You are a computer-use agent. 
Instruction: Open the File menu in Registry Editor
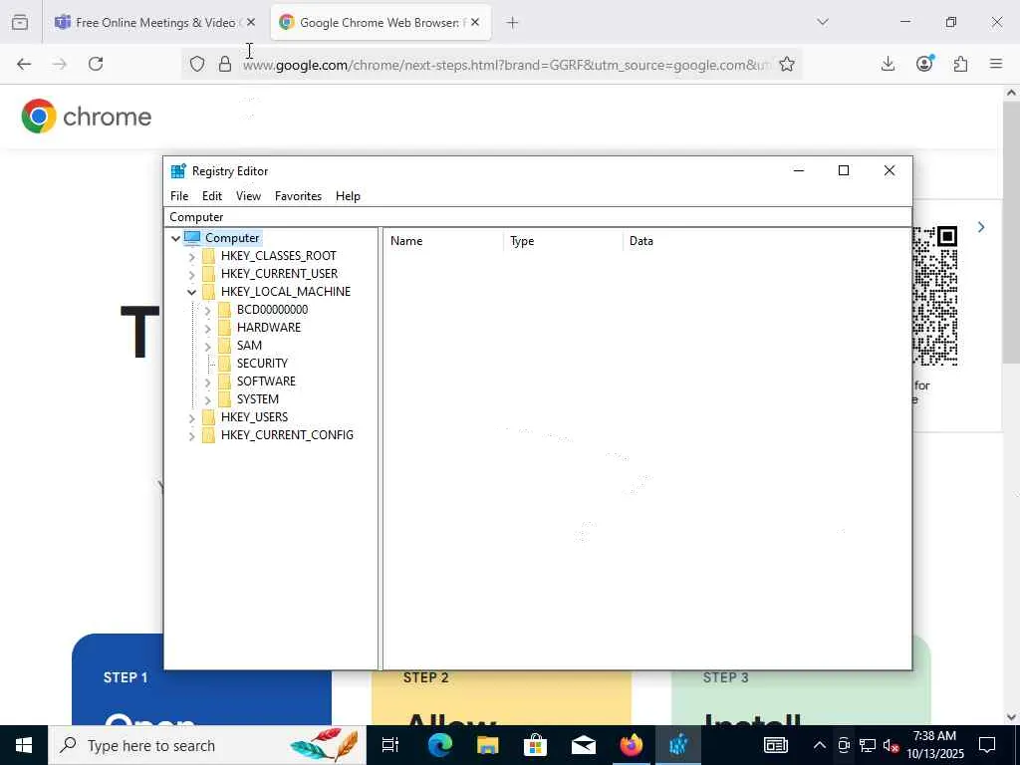(x=179, y=196)
